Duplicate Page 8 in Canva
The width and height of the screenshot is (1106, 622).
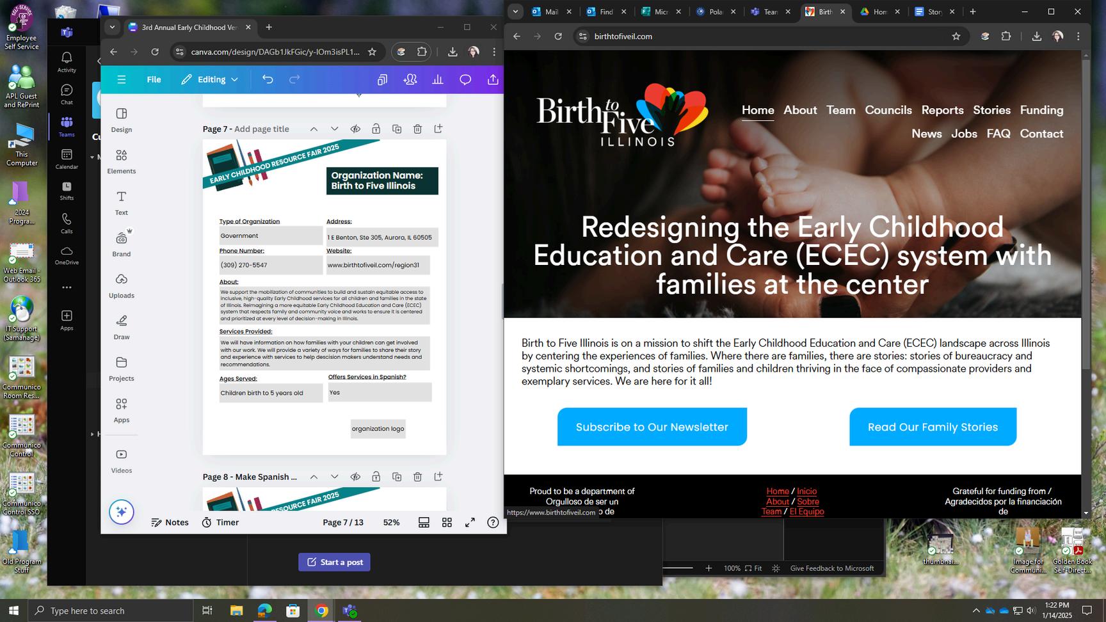click(397, 477)
